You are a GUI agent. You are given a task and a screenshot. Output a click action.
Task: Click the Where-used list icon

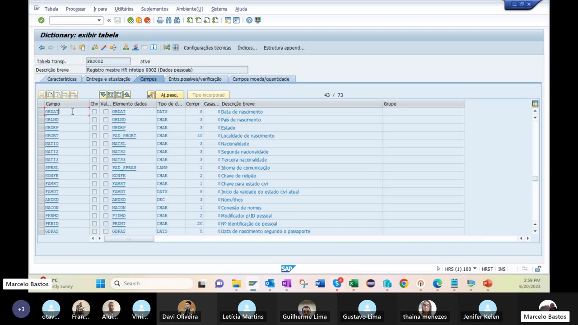pyautogui.click(x=113, y=47)
